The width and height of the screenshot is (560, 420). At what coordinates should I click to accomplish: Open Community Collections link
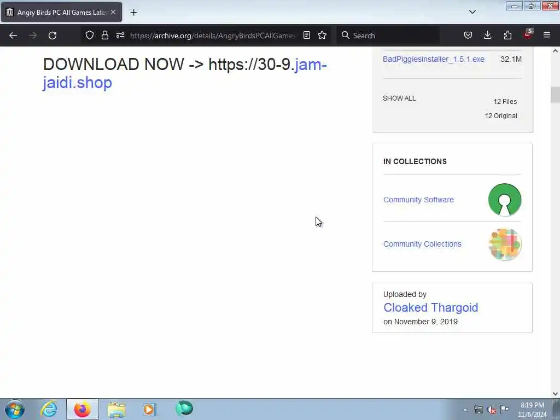point(422,244)
